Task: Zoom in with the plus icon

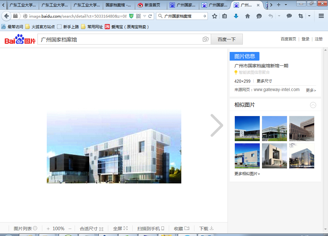Action: pos(48,229)
